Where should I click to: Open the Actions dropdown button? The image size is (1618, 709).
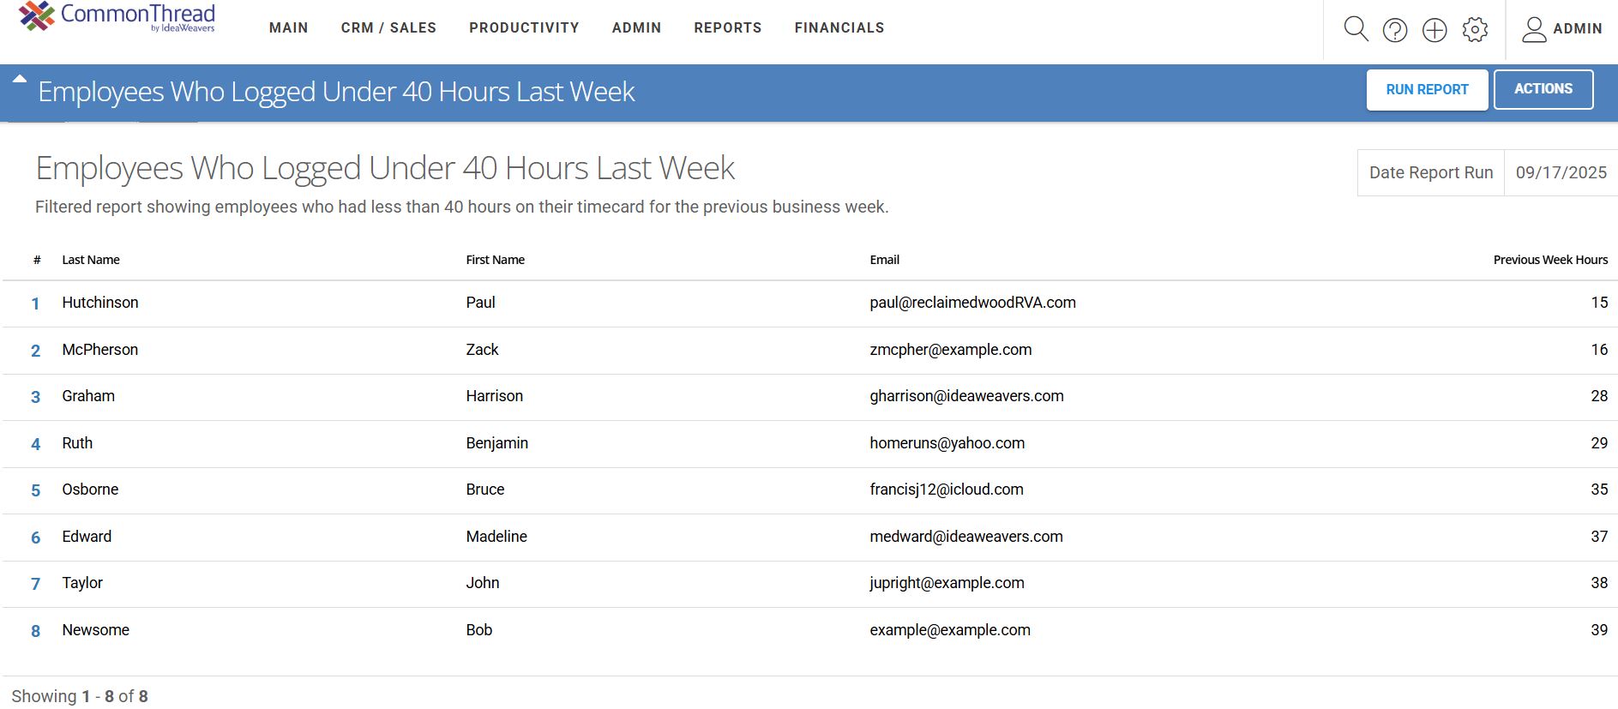click(1543, 89)
